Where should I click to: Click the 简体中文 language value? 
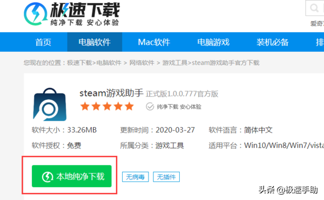pos(258,130)
